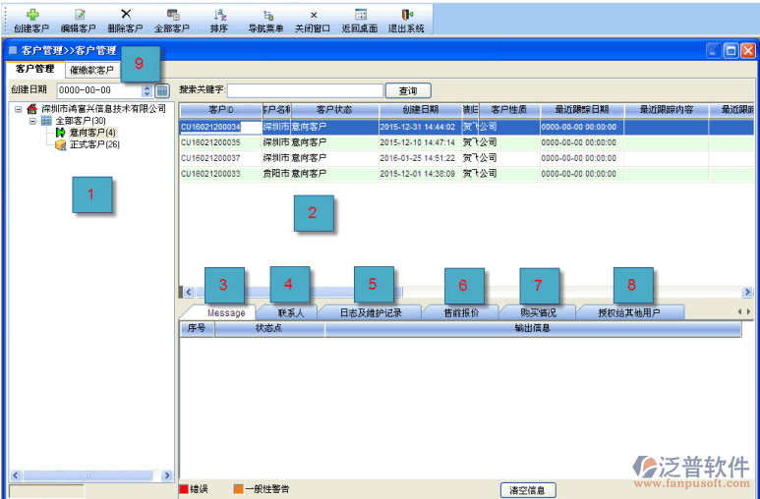Click the tree panel scroll-left arrow
This screenshot has height=499, width=760.
16,475
